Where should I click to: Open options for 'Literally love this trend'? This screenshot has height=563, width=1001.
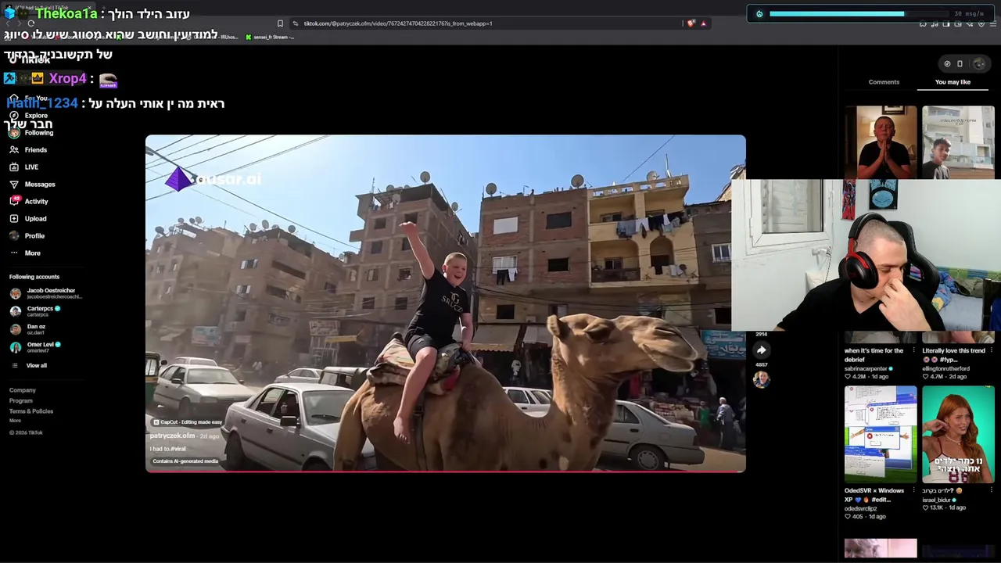(991, 351)
